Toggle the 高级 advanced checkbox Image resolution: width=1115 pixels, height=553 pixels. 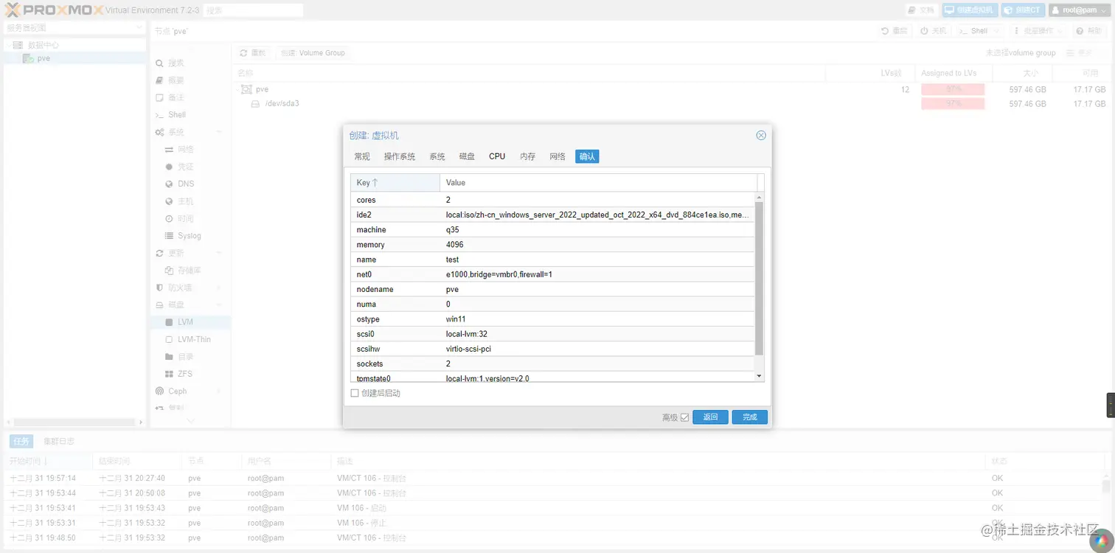tap(684, 417)
